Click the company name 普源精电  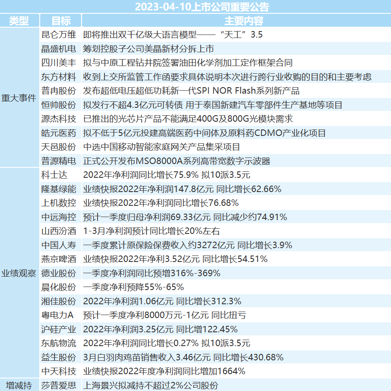coord(59,161)
